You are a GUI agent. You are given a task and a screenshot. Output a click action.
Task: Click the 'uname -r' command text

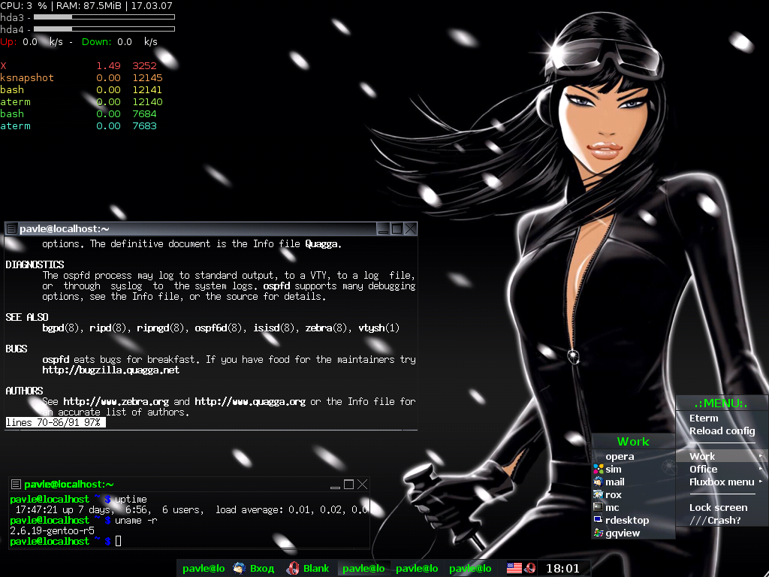click(136, 520)
